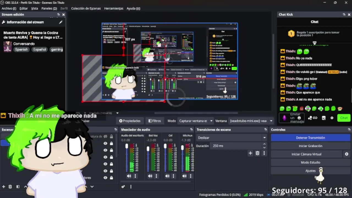Open Cel channel three-dot options
This screenshot has width=352, height=198.
tap(173, 176)
